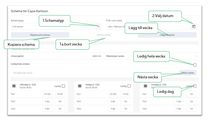Click the Schema för Cajsa Karlsson heading

[x=29, y=11]
